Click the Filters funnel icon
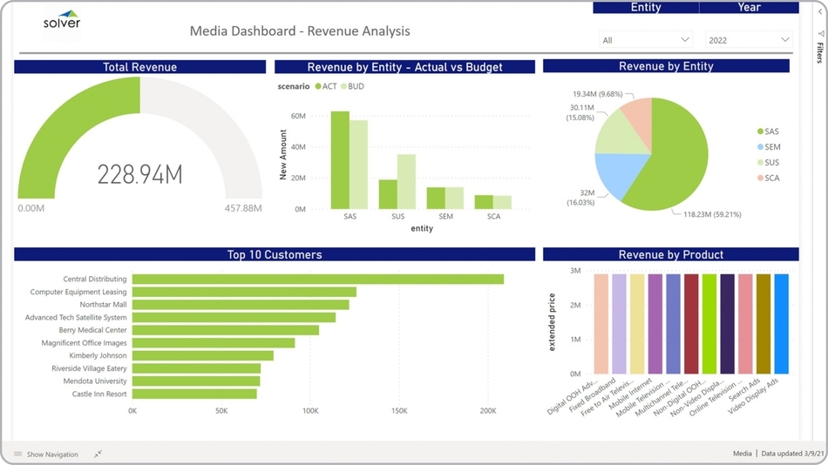This screenshot has height=465, width=828. click(x=820, y=34)
